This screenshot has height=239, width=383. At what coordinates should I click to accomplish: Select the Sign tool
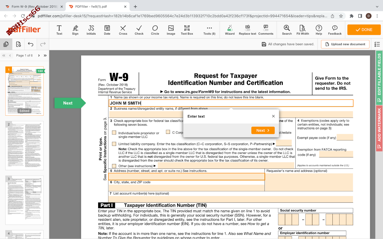click(x=75, y=30)
